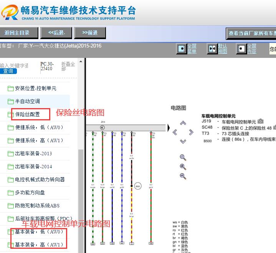Image resolution: width=276 pixels, height=253 pixels.
Task: Click the T73 connector legend entry
Action: pos(225,134)
